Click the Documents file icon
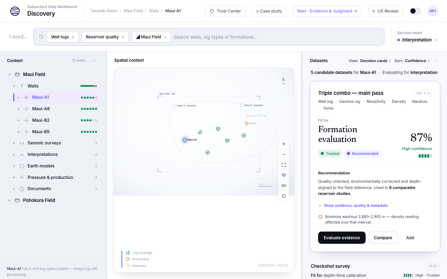The width and height of the screenshot is (447, 279). tap(22, 189)
